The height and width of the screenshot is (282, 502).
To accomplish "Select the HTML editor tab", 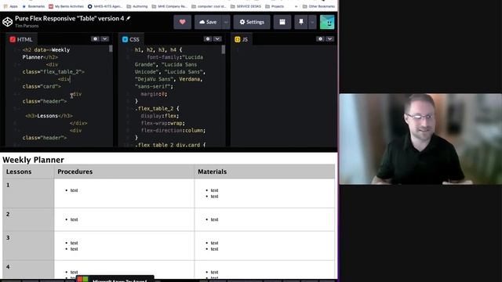I will (x=21, y=39).
